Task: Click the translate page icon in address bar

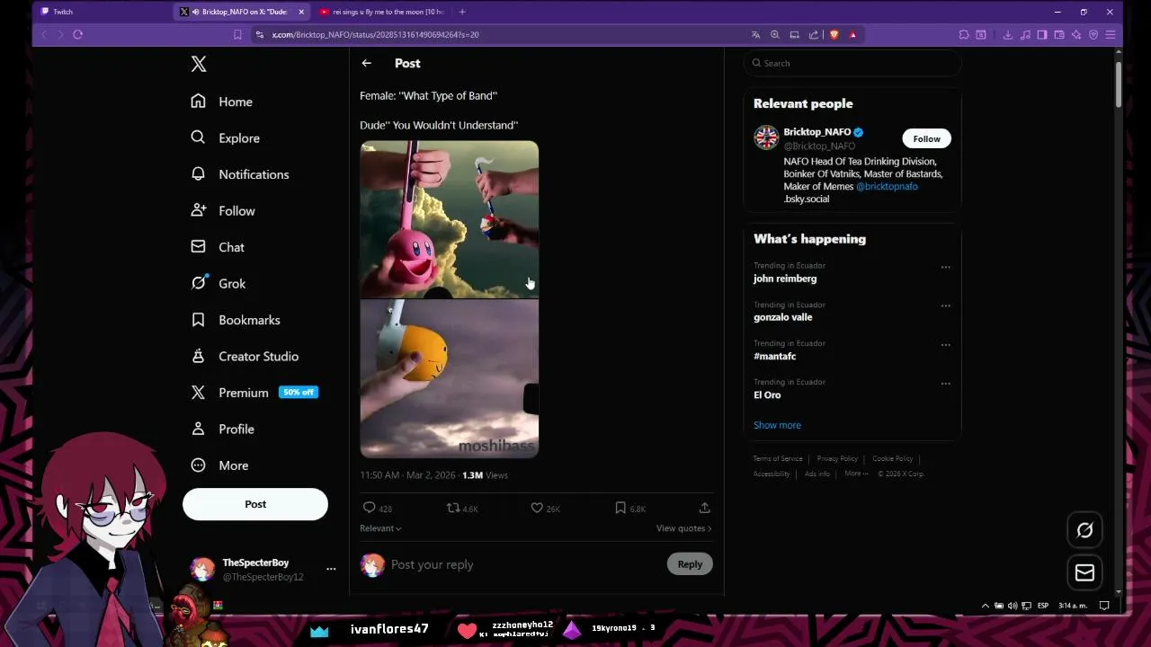Action: click(755, 34)
